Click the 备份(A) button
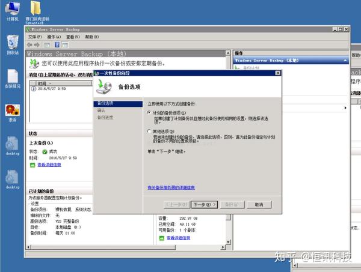The width and height of the screenshot is (361, 272). (x=232, y=205)
